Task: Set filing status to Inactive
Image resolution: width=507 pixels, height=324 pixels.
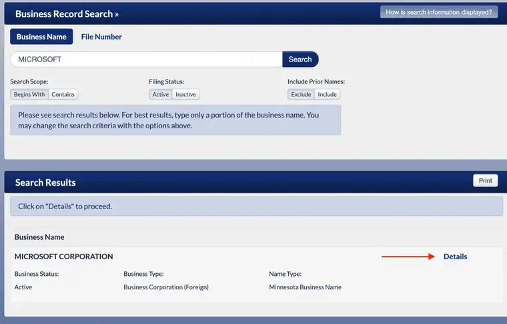Action: (186, 94)
